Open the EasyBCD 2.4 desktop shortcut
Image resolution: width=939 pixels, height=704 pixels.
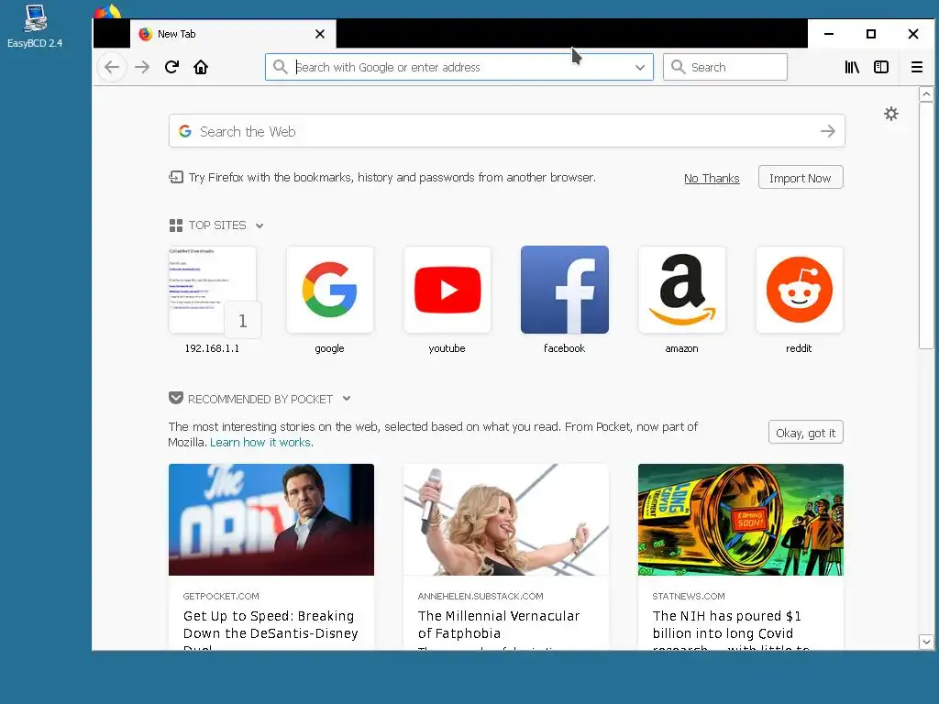coord(35,27)
